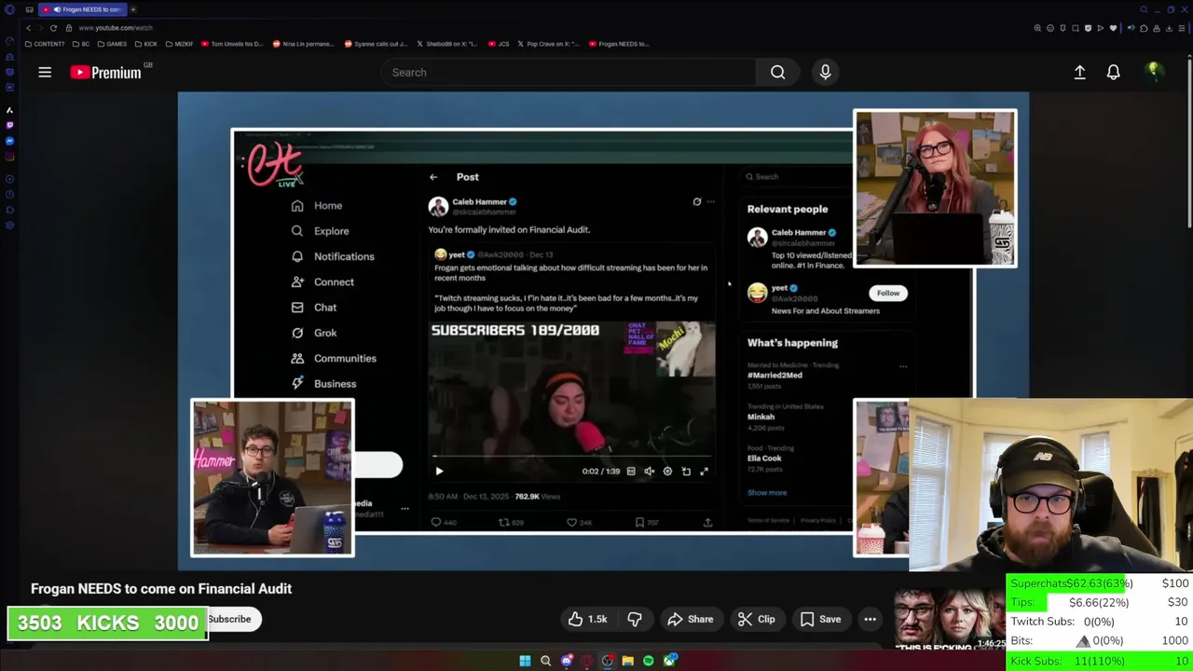
Task: Go back in browser history
Action: pyautogui.click(x=28, y=28)
